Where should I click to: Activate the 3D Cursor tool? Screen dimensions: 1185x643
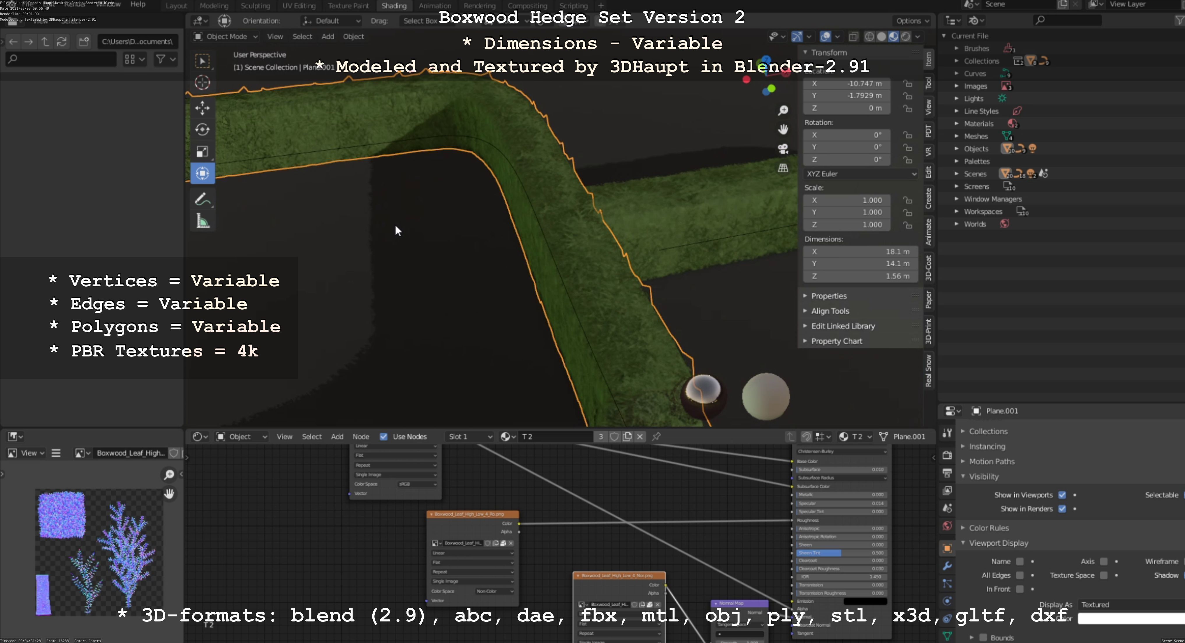click(203, 83)
